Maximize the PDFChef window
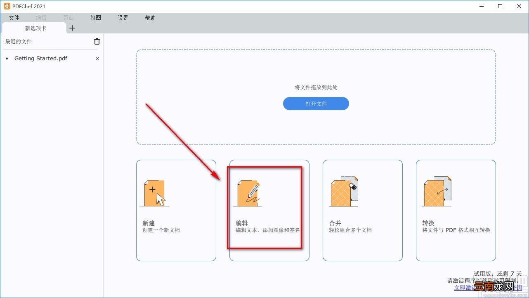Viewport: 529px width, 298px height. pyautogui.click(x=500, y=6)
